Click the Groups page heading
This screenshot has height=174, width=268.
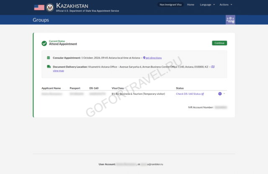click(x=41, y=20)
